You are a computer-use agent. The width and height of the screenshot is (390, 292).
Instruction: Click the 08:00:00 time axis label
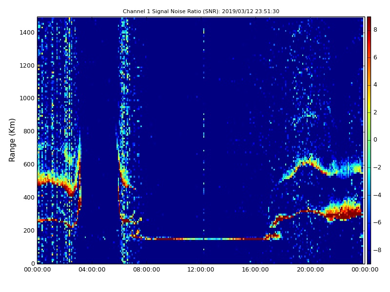click(x=147, y=270)
